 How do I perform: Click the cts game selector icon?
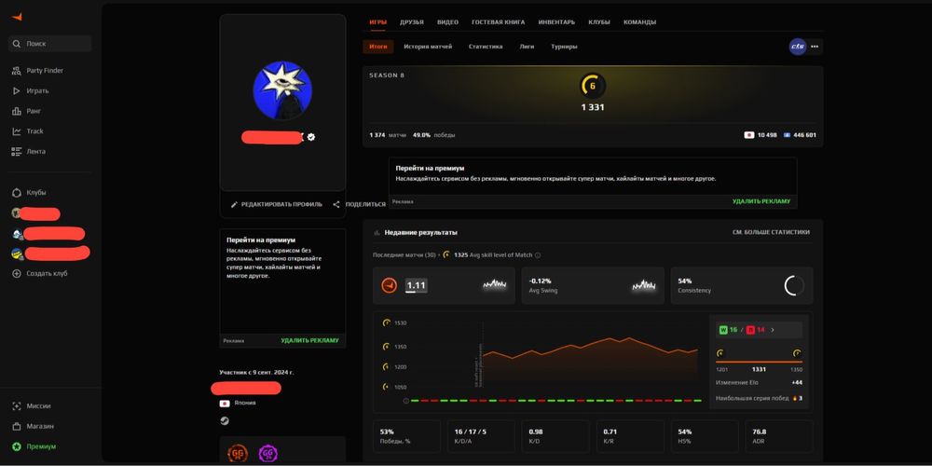pyautogui.click(x=798, y=47)
